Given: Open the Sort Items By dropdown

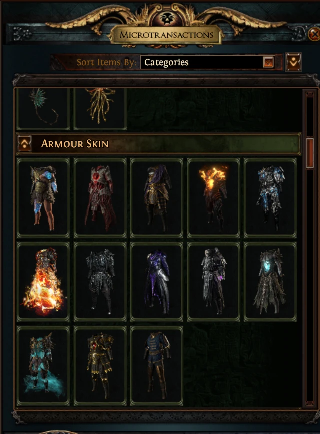Looking at the screenshot, I should point(208,62).
